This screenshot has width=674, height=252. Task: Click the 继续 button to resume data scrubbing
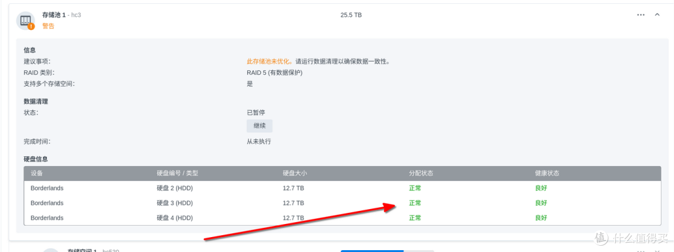260,126
